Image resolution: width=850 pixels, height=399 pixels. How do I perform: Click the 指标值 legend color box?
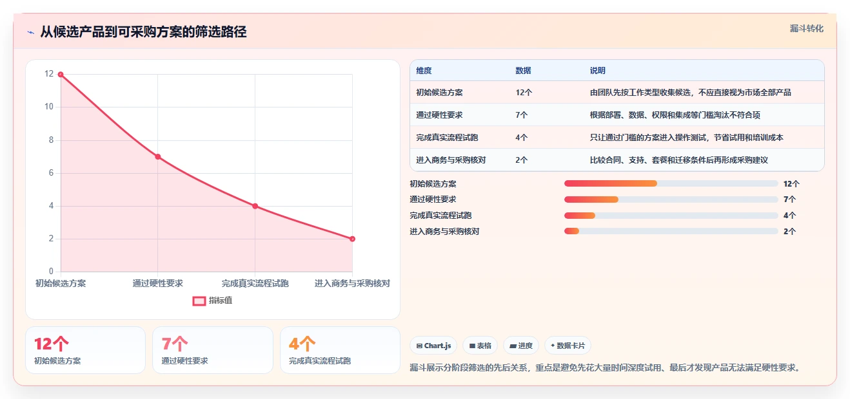[199, 301]
